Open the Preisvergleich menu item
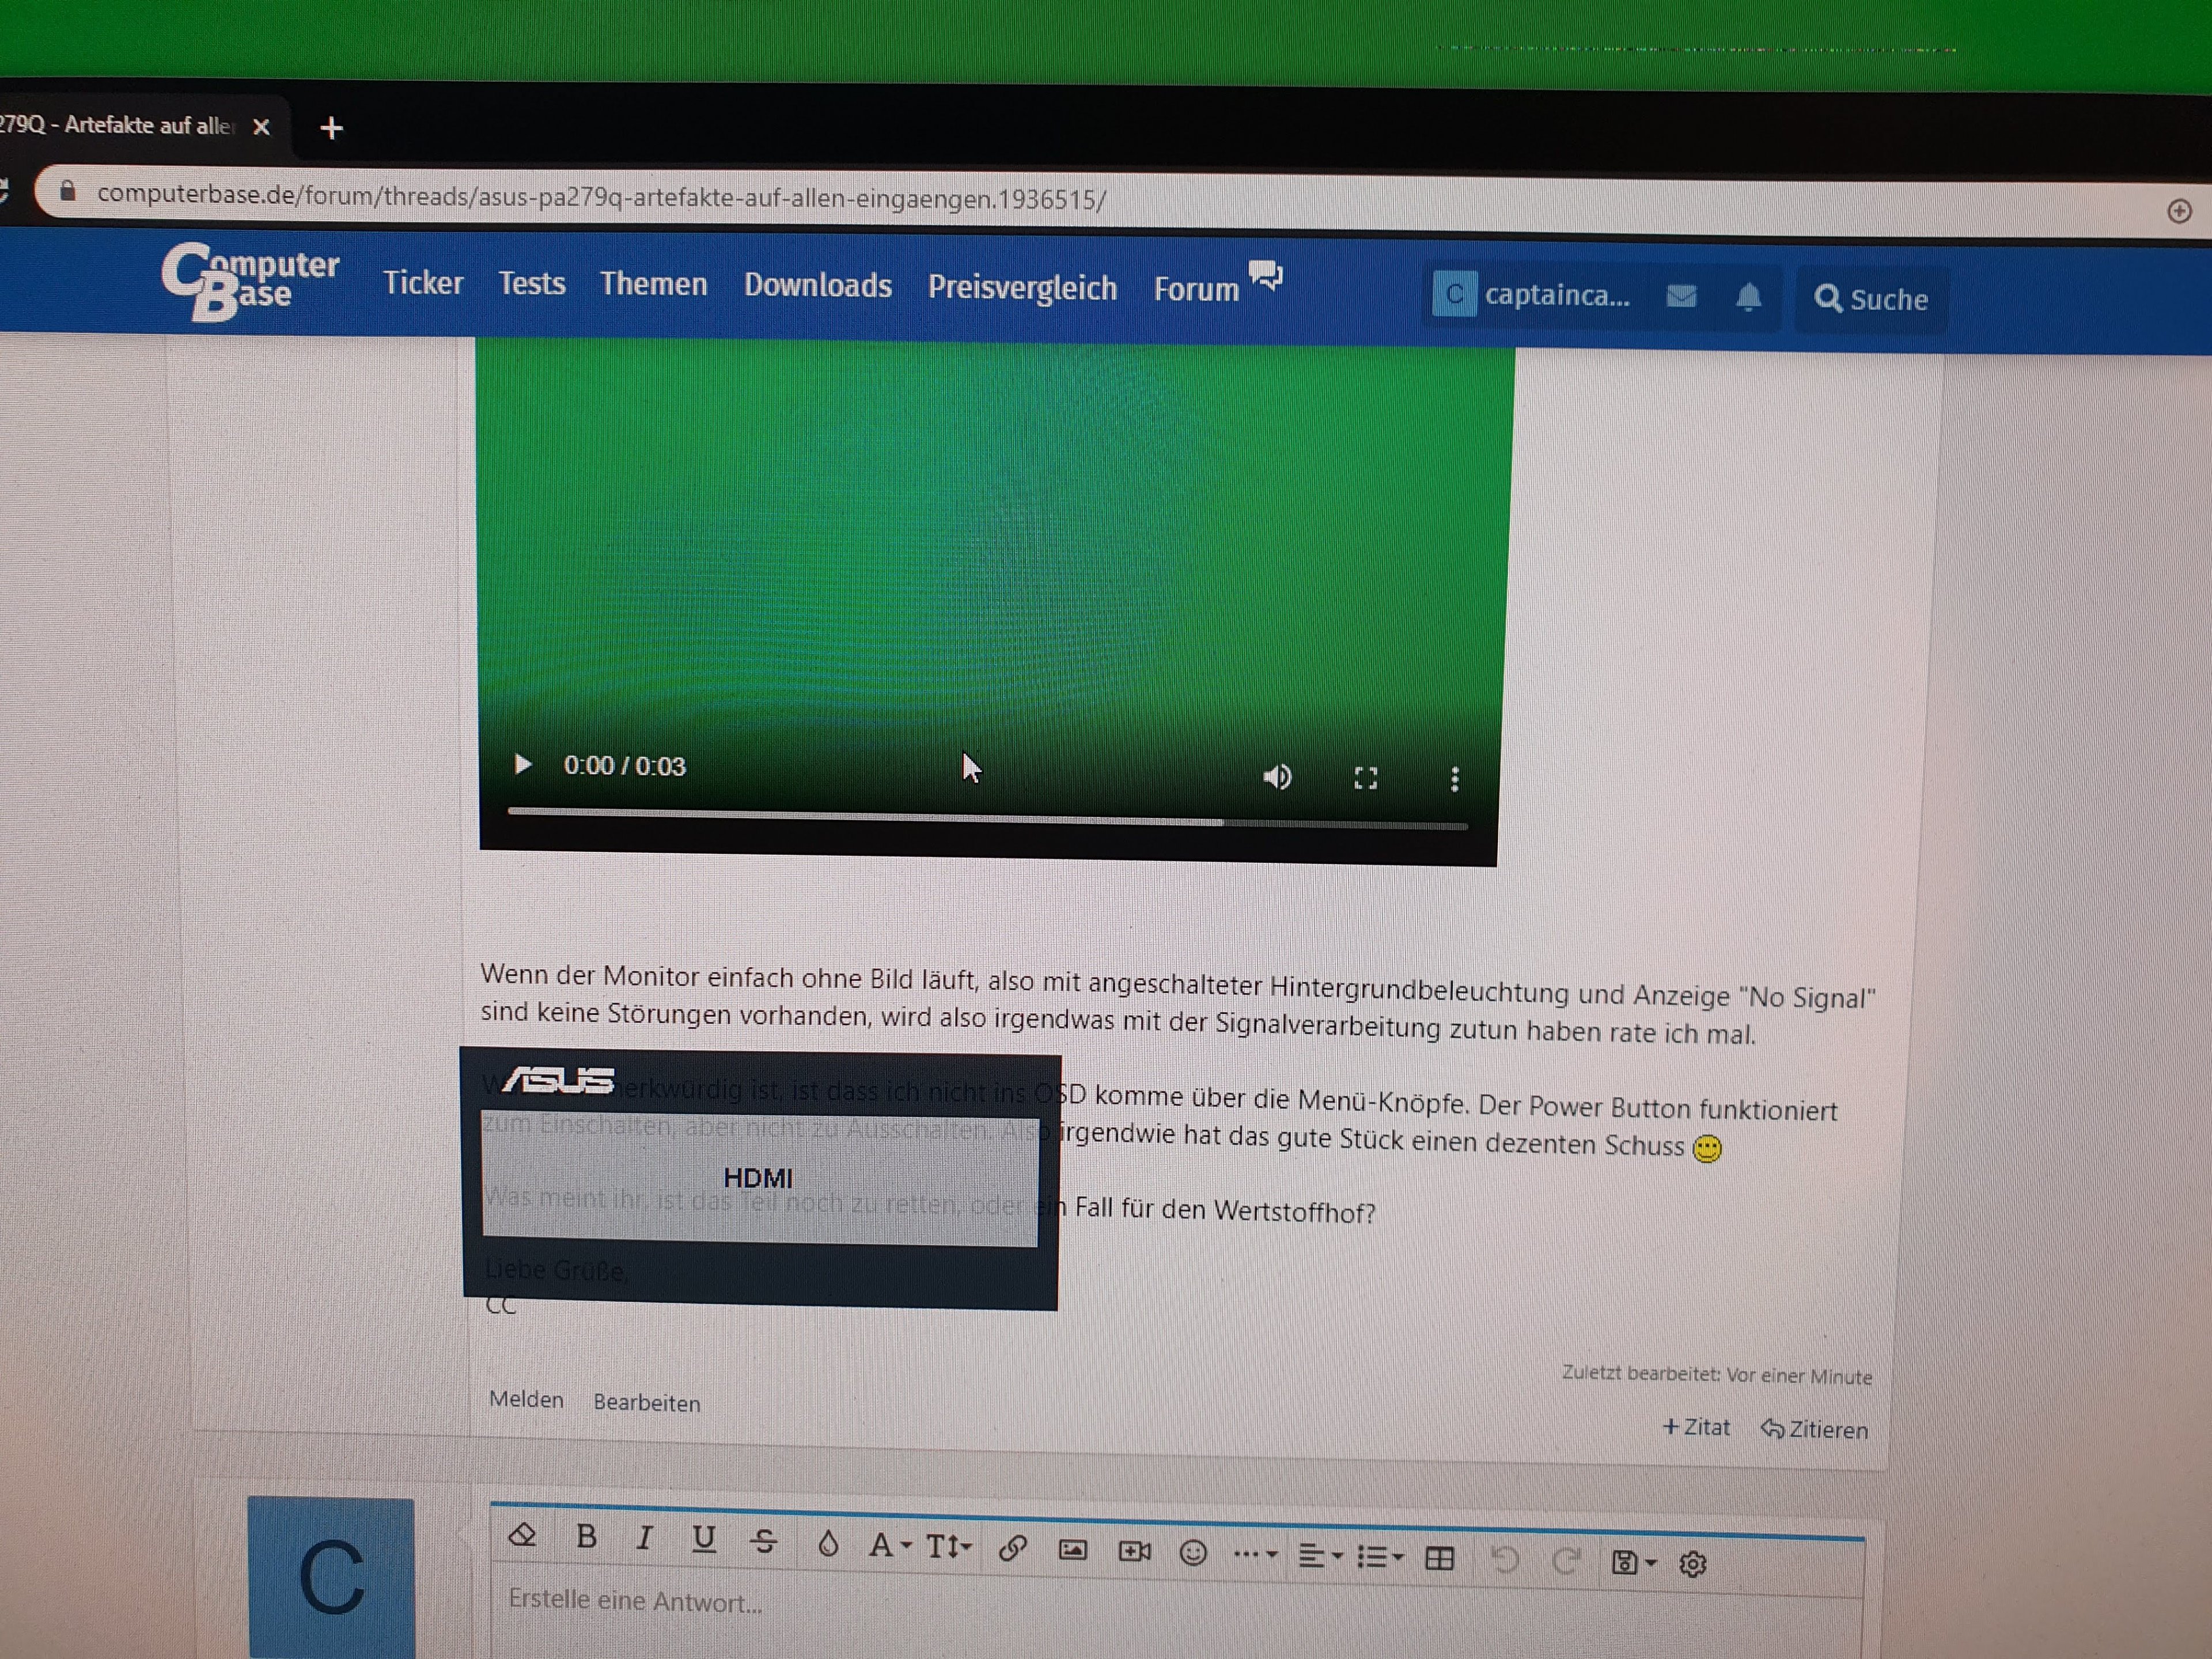Viewport: 2212px width, 1659px height. [x=1022, y=288]
